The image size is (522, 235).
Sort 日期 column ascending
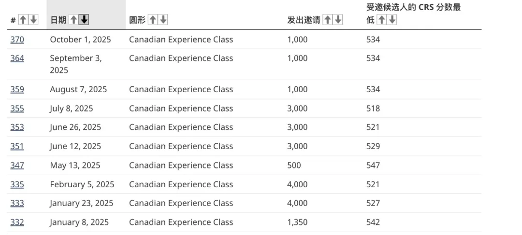73,20
